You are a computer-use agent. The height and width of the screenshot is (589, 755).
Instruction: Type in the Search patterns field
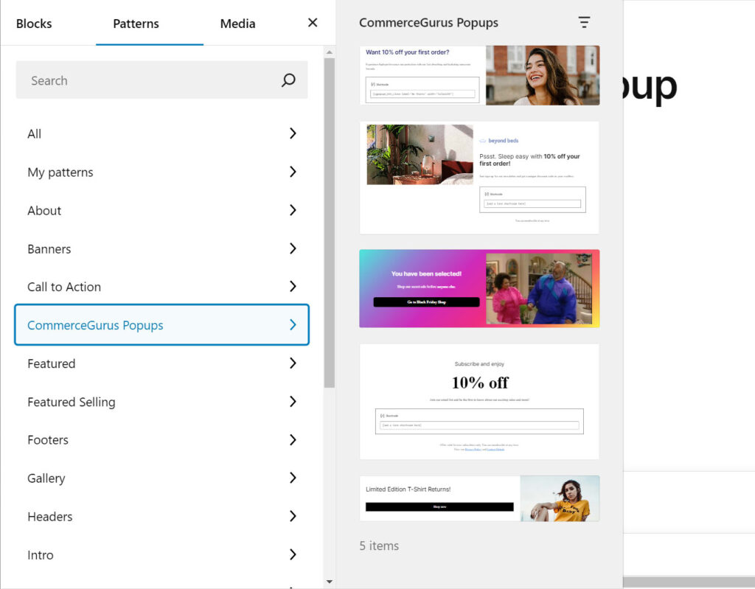(x=147, y=80)
